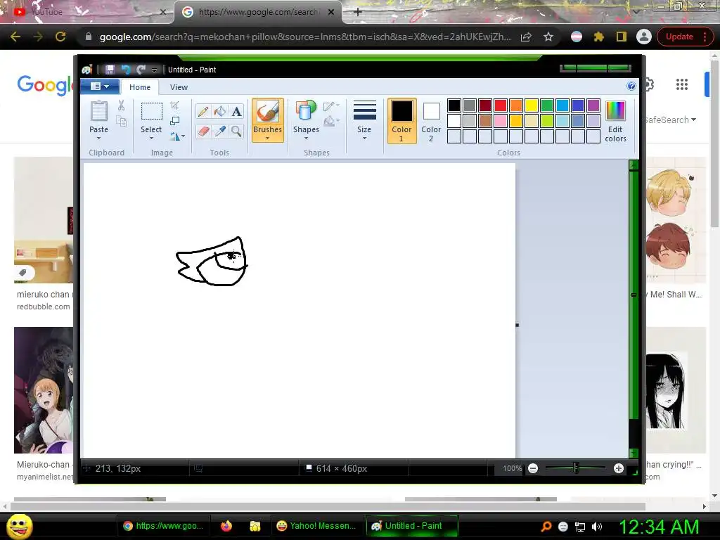Select Color 1 foreground box
This screenshot has width=720, height=540.
point(401,121)
